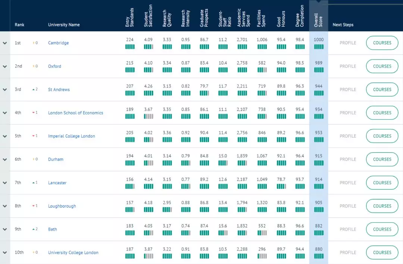Click St Andrews' rank change up 2 indicator
Image resolution: width=403 pixels, height=264 pixels.
click(35, 89)
